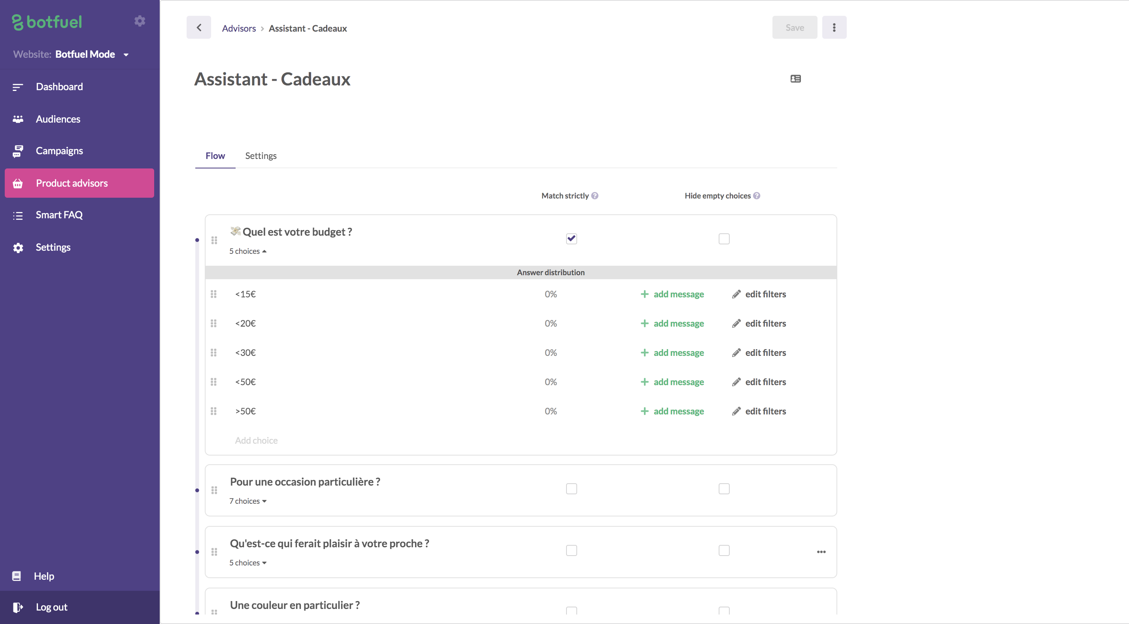Check Match strictly for the occasion particulière question

(571, 489)
